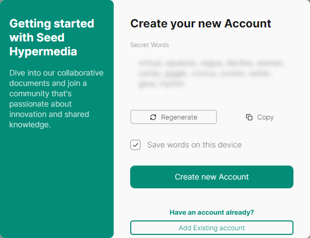Image resolution: width=310 pixels, height=238 pixels.
Task: Click the green panel description paragraph
Action: (56, 98)
